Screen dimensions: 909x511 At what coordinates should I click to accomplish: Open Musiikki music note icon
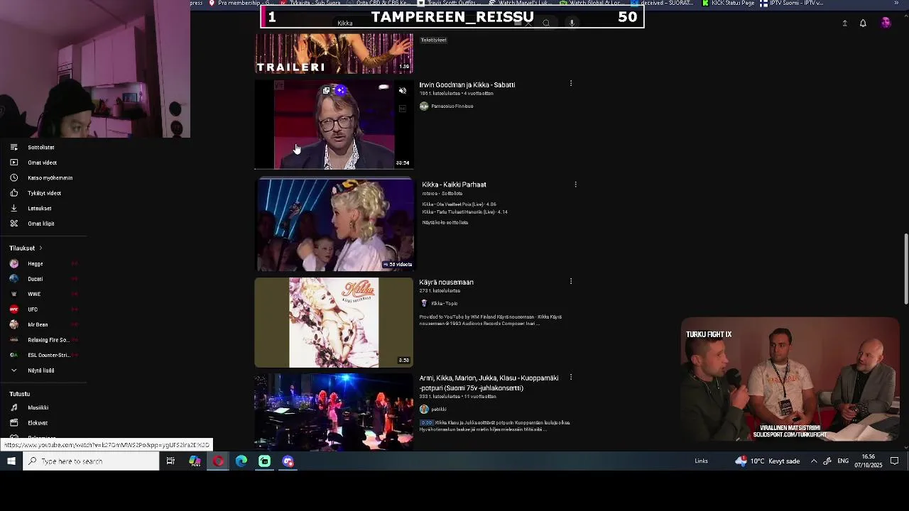click(x=13, y=408)
